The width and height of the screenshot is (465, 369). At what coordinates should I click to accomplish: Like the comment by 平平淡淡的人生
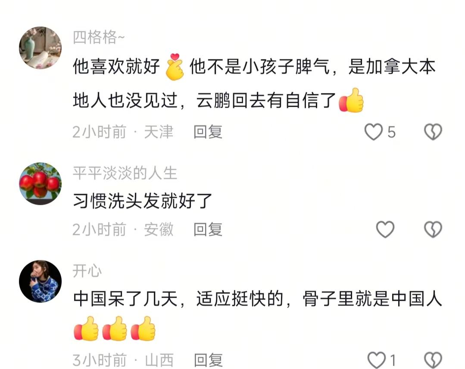(385, 229)
